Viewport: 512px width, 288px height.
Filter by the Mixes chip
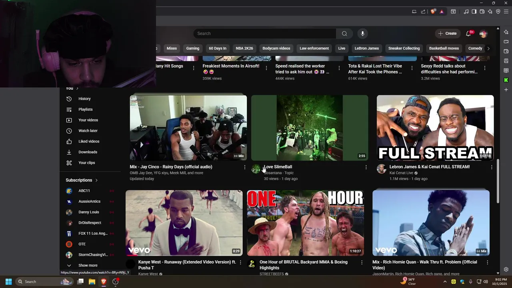coord(172,48)
